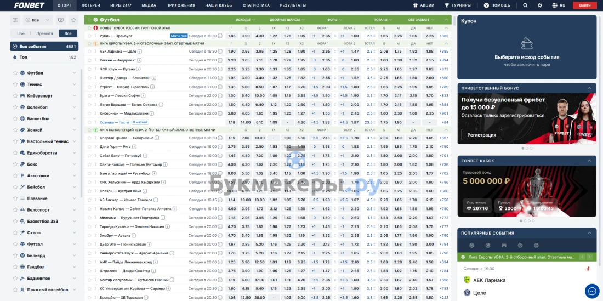The width and height of the screenshot is (603, 301).
Task: Click the video broadcast filter icon
Action: point(60,20)
